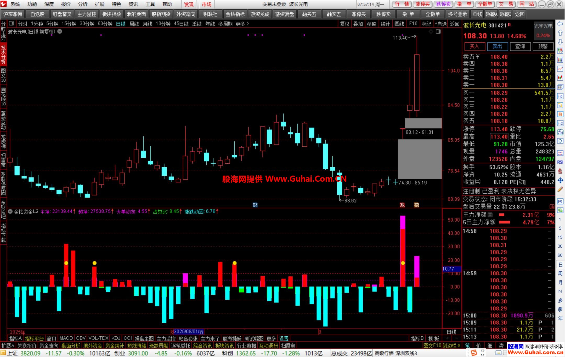Click the plus zoom button near 模板

point(447,338)
